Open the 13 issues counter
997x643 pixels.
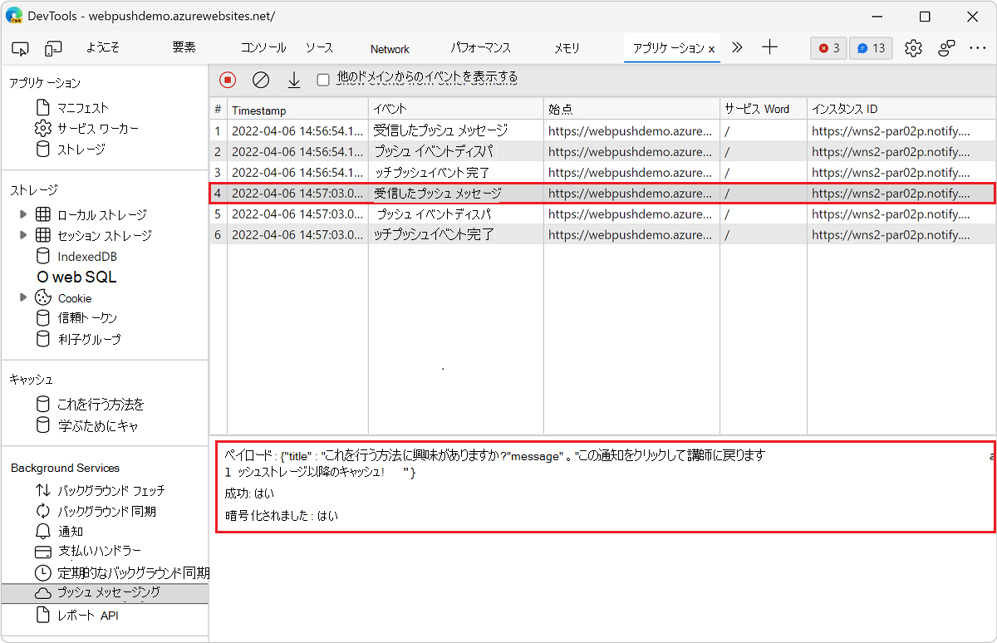(871, 47)
